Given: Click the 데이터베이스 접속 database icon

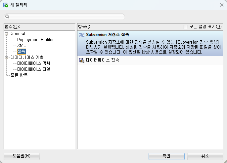Looking at the screenshot, I should coord(82,60).
